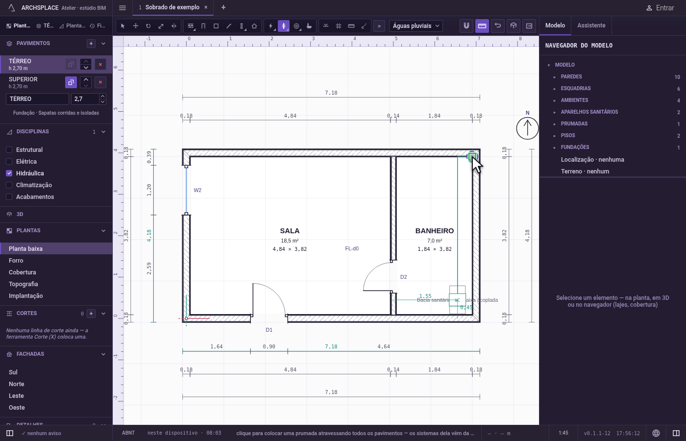Delete the SUPERIOR floor
Screen dimensions: 686x441
point(100,82)
